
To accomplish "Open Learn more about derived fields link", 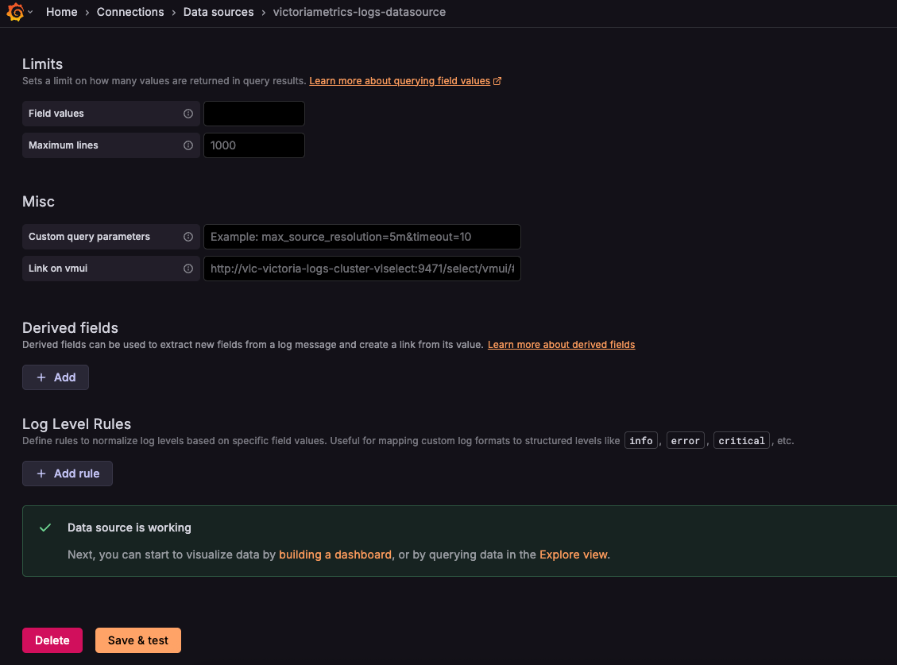I will tap(561, 345).
